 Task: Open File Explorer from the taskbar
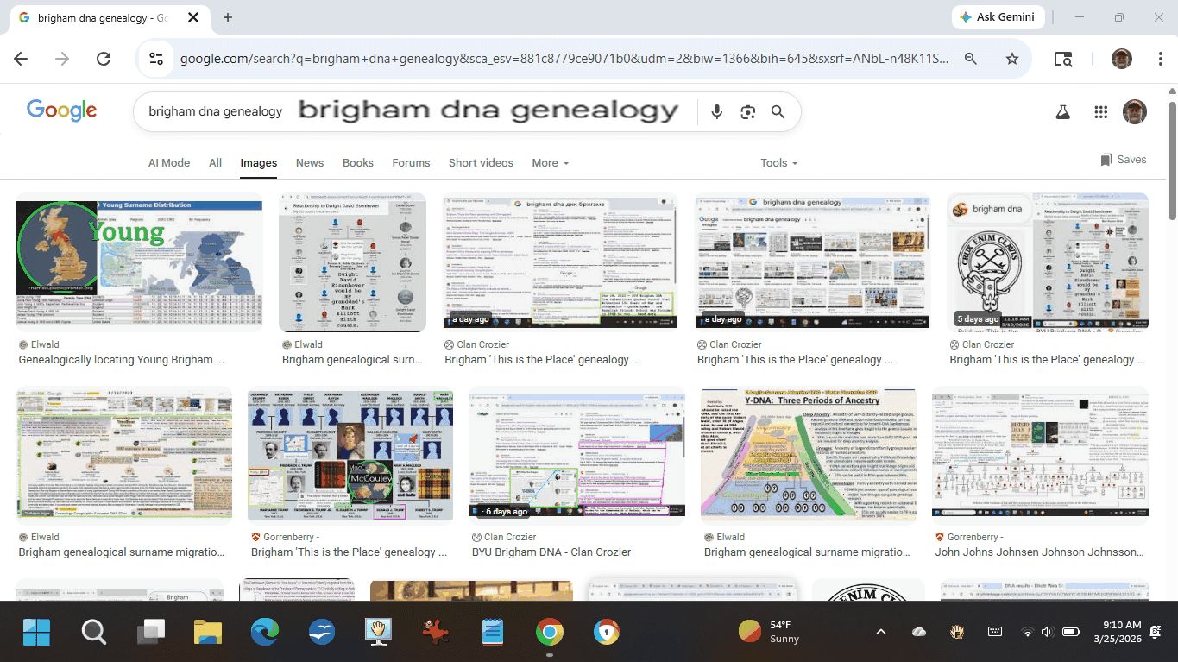click(x=208, y=633)
